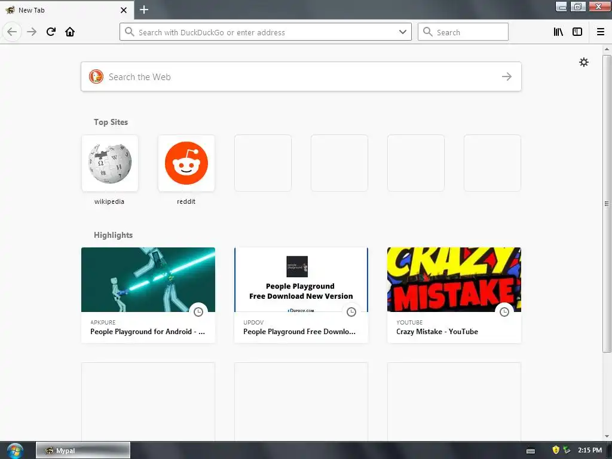Click the APKPure People Playground thumbnail image
This screenshot has height=459, width=612.
coord(148,280)
